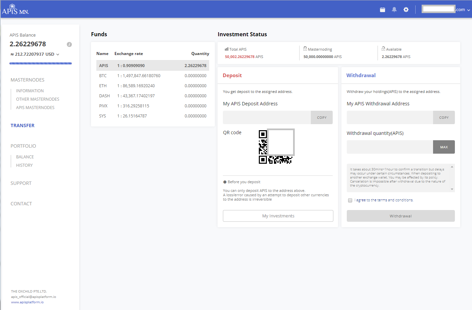Open the terms and conditions link

384,200
